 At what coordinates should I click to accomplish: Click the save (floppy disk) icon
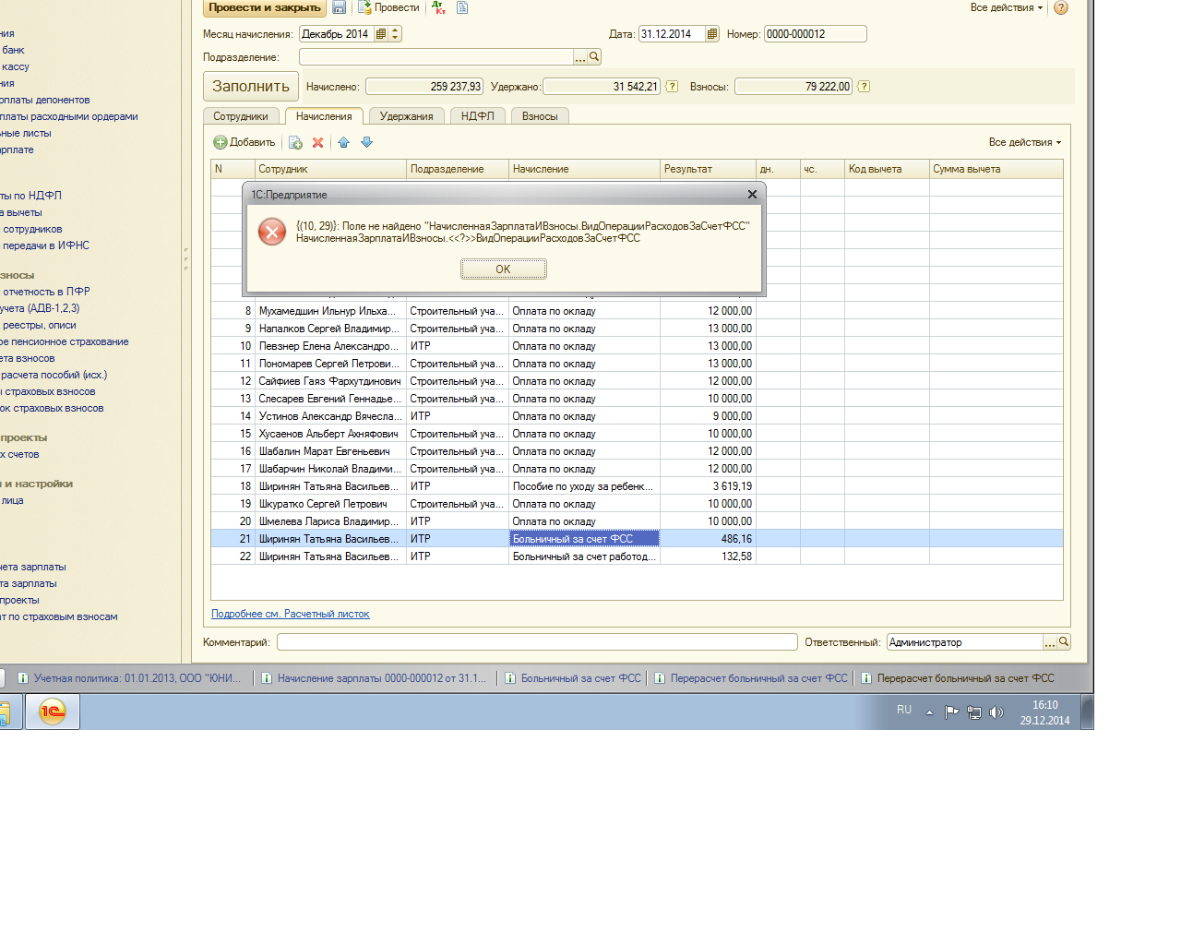[x=339, y=7]
